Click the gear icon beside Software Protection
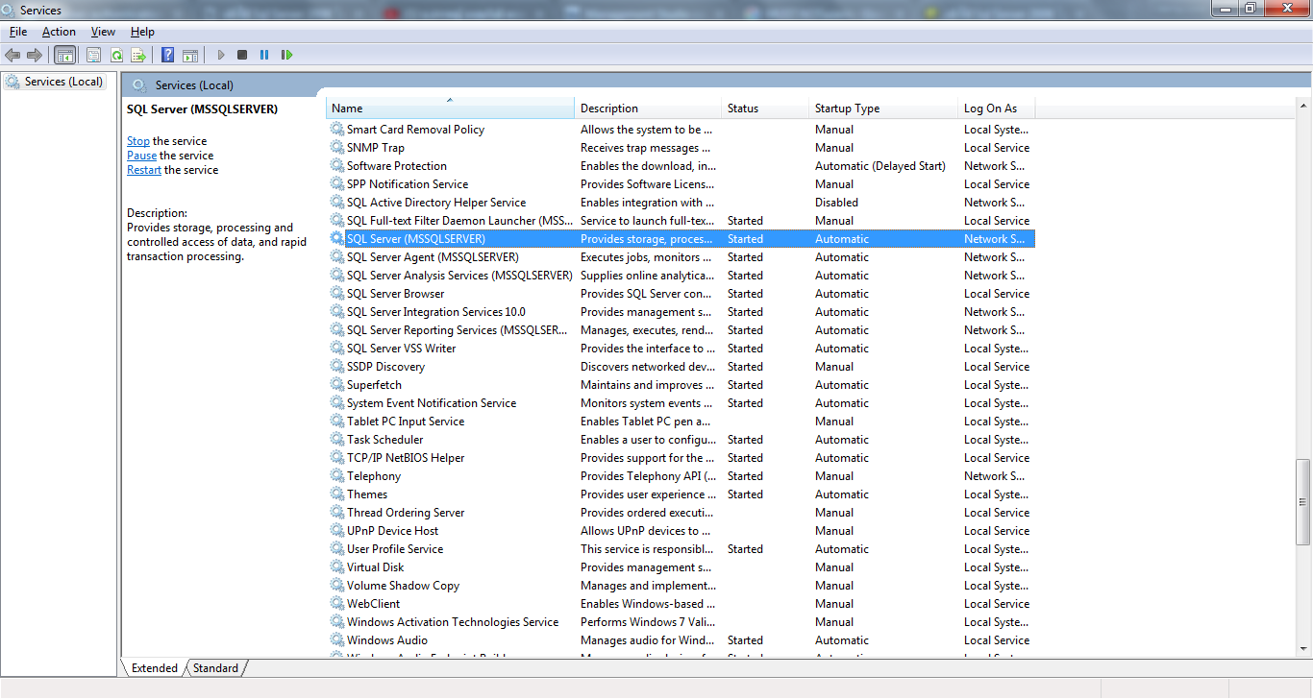The image size is (1313, 699). pos(336,165)
